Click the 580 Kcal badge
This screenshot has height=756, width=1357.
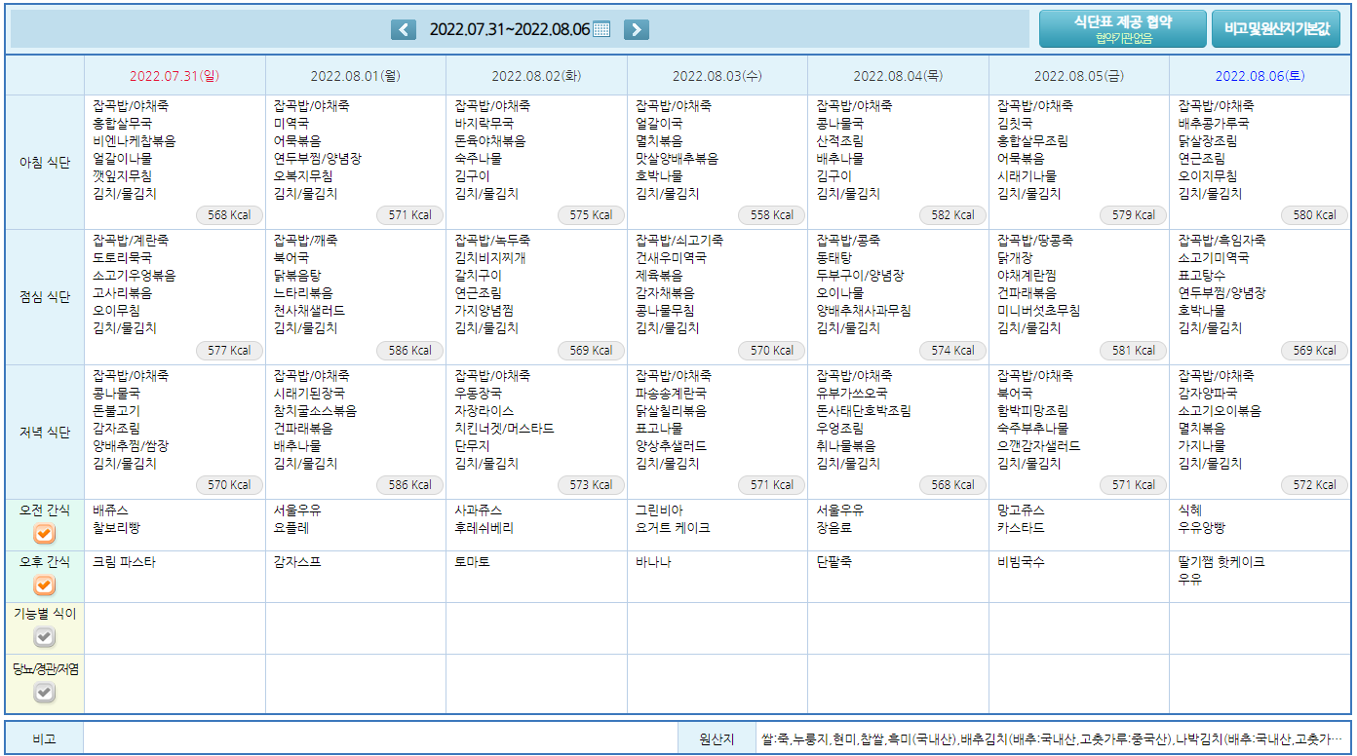(x=1314, y=215)
